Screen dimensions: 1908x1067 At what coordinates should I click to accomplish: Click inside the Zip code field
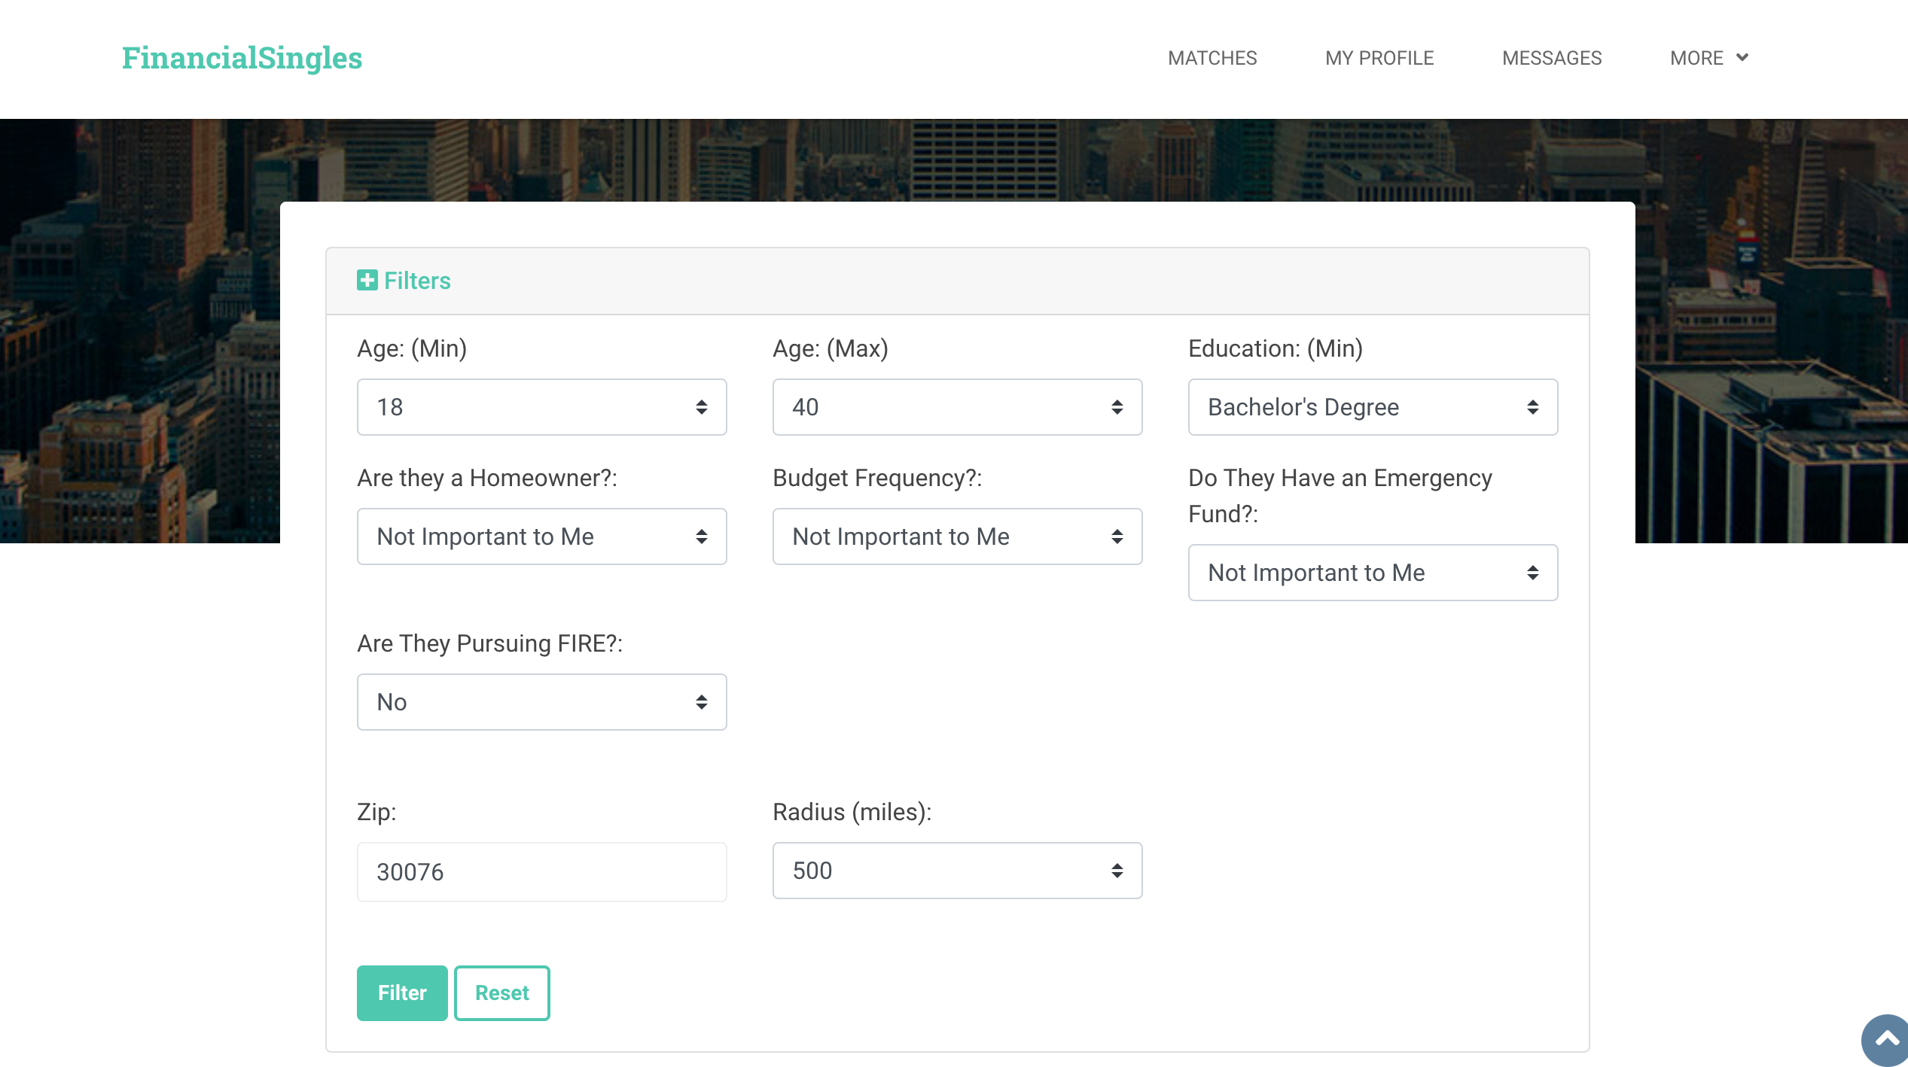pyautogui.click(x=541, y=871)
